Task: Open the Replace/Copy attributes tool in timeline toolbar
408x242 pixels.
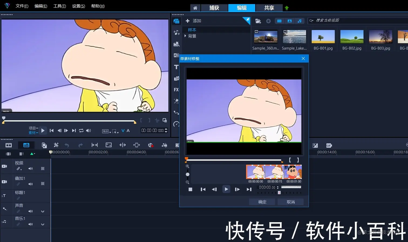Action: pyautogui.click(x=44, y=145)
